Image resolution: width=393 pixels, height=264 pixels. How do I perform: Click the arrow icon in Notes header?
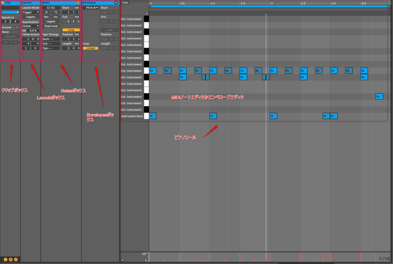coord(78,3)
